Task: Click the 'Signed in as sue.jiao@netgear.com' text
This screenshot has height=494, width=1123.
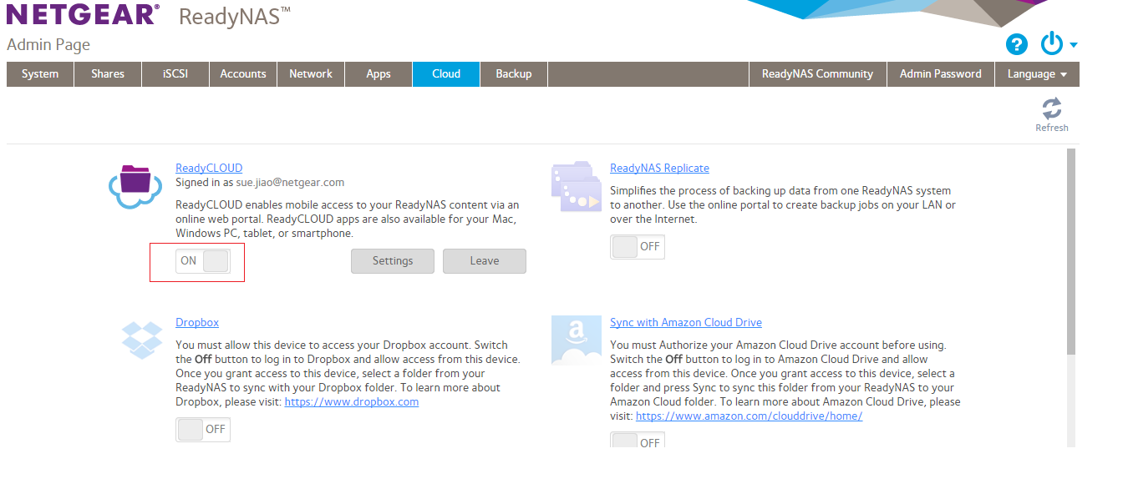Action: (260, 182)
